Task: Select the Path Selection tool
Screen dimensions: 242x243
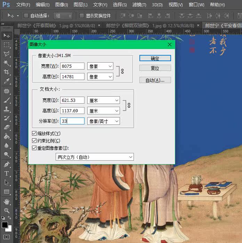Action: (7, 183)
